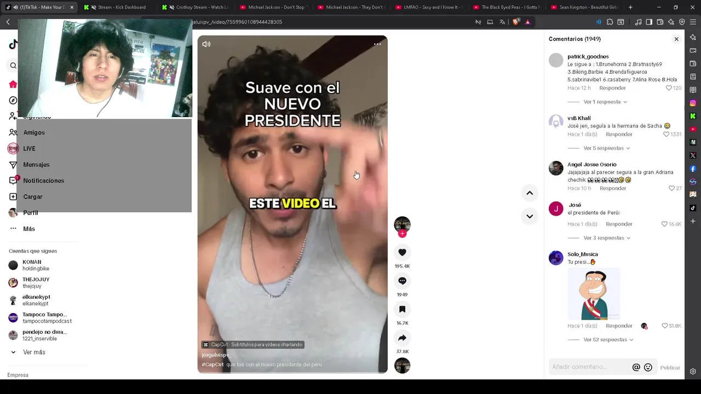Switch to Michael Jackson - Don't Stop tab
701x394 pixels.
[x=274, y=7]
